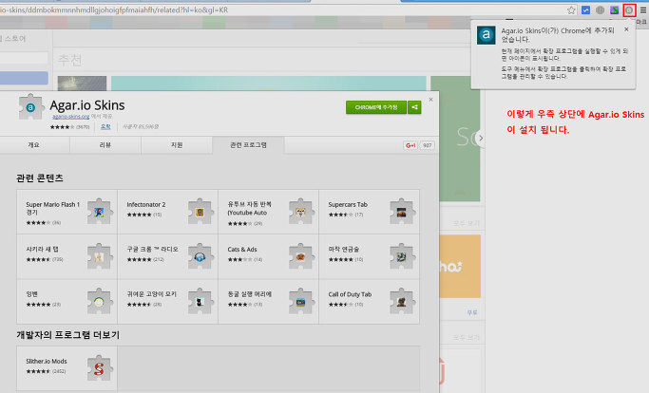The width and height of the screenshot is (649, 393).
Task: Click the 무료 label in the background store page
Action: tap(472, 312)
